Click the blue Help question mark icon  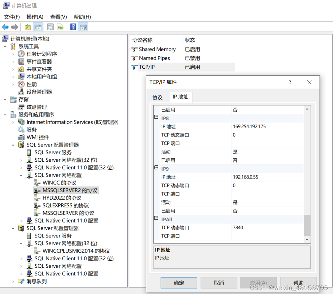(x=73, y=27)
